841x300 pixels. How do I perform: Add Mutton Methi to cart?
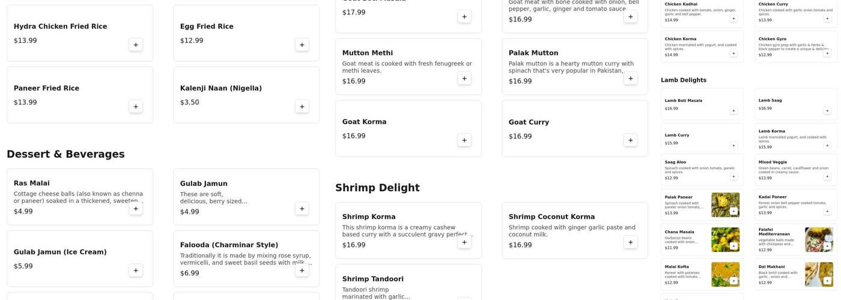point(464,79)
